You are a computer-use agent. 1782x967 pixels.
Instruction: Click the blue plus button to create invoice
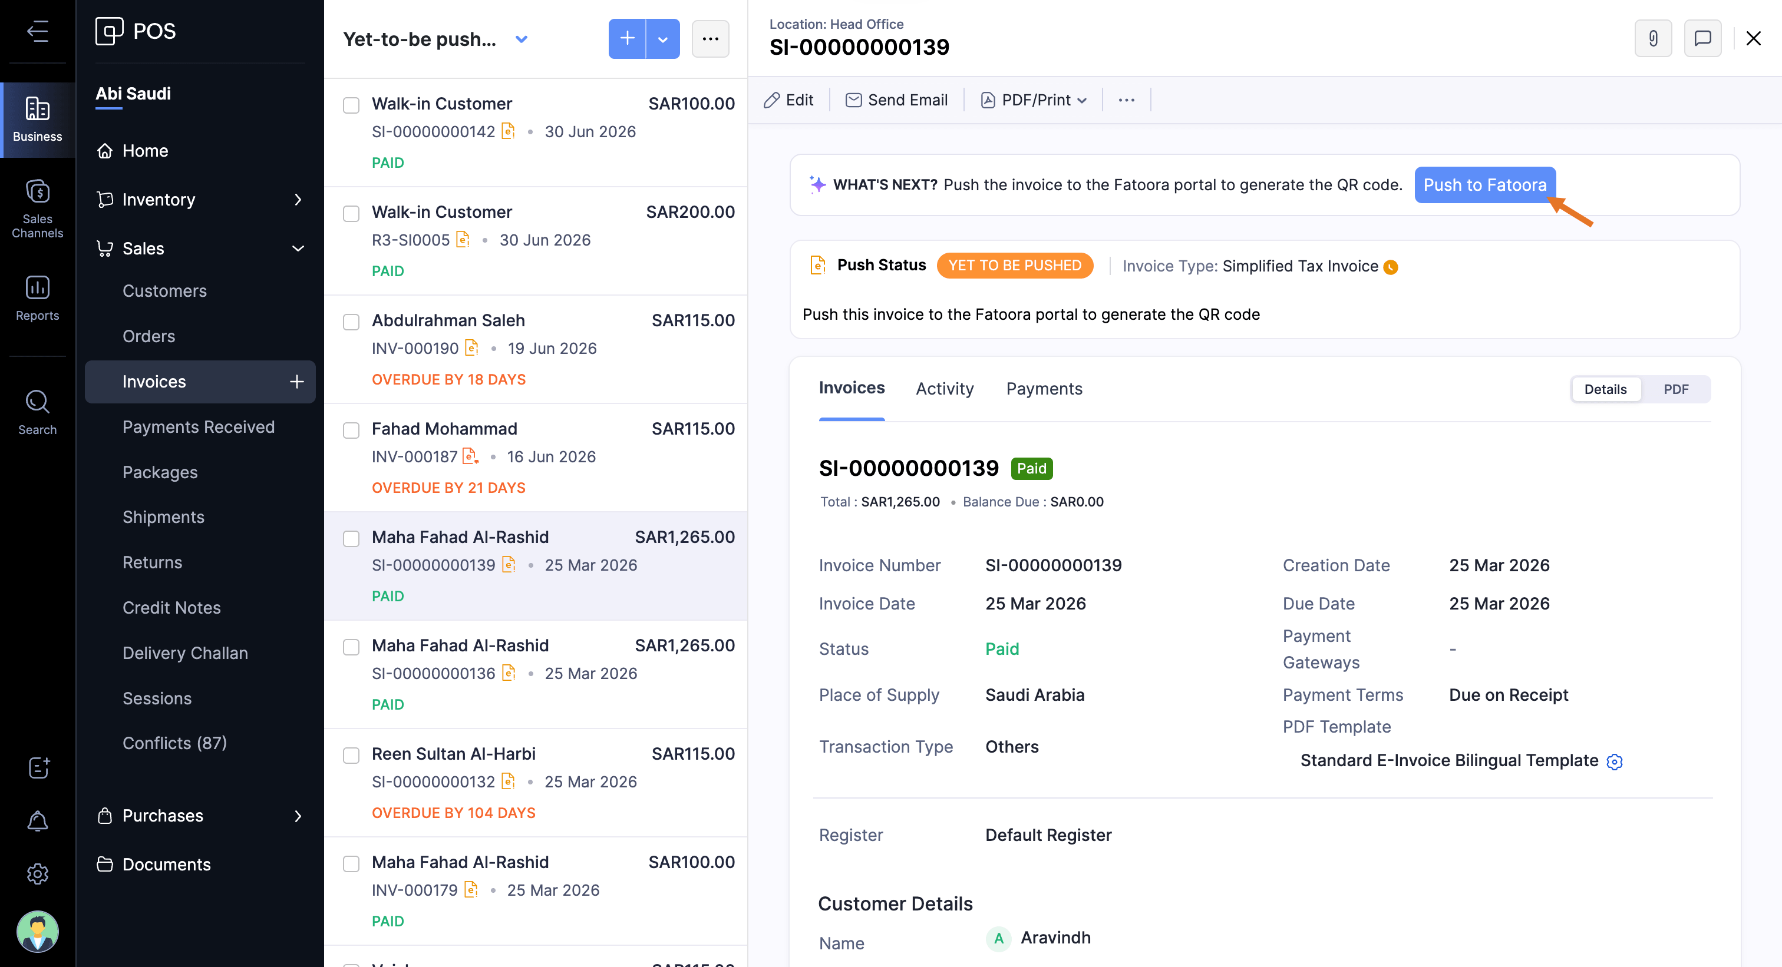tap(627, 39)
